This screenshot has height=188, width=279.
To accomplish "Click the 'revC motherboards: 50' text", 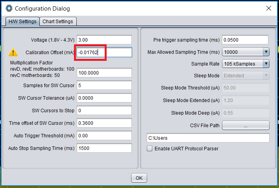I will 35,75.
